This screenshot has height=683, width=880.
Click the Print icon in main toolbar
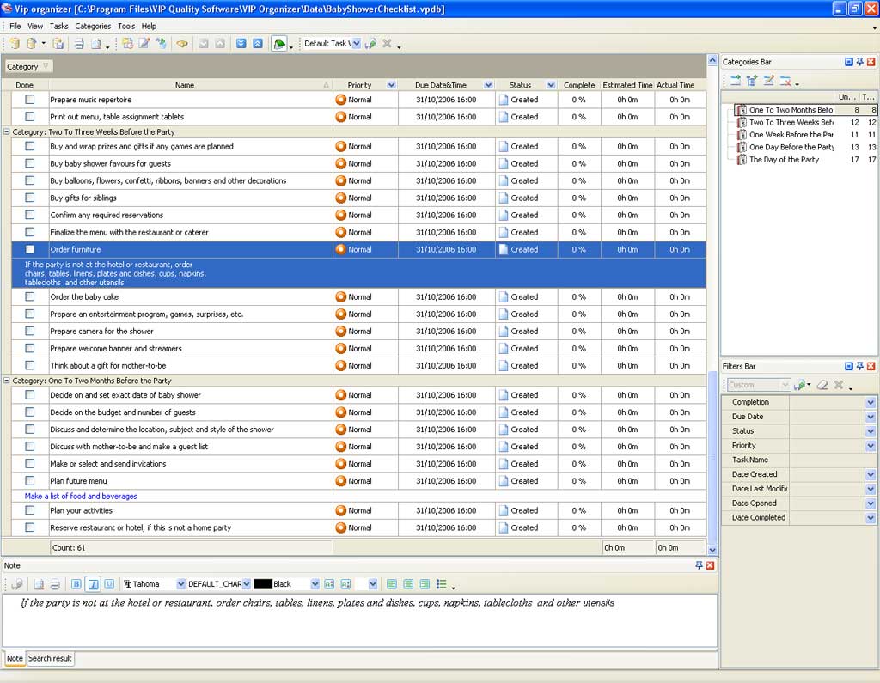[x=78, y=44]
